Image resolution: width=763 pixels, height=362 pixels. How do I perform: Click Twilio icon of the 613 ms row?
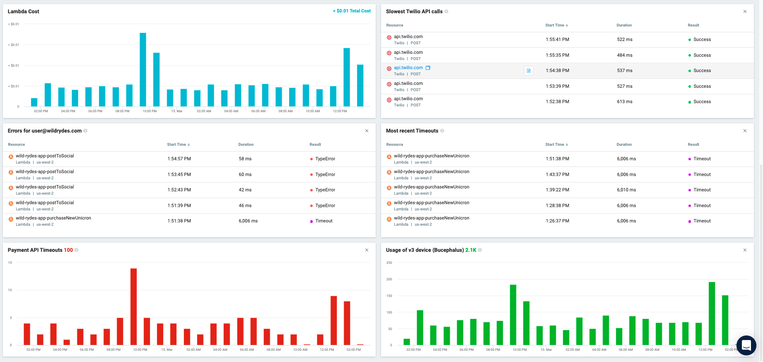pyautogui.click(x=389, y=100)
